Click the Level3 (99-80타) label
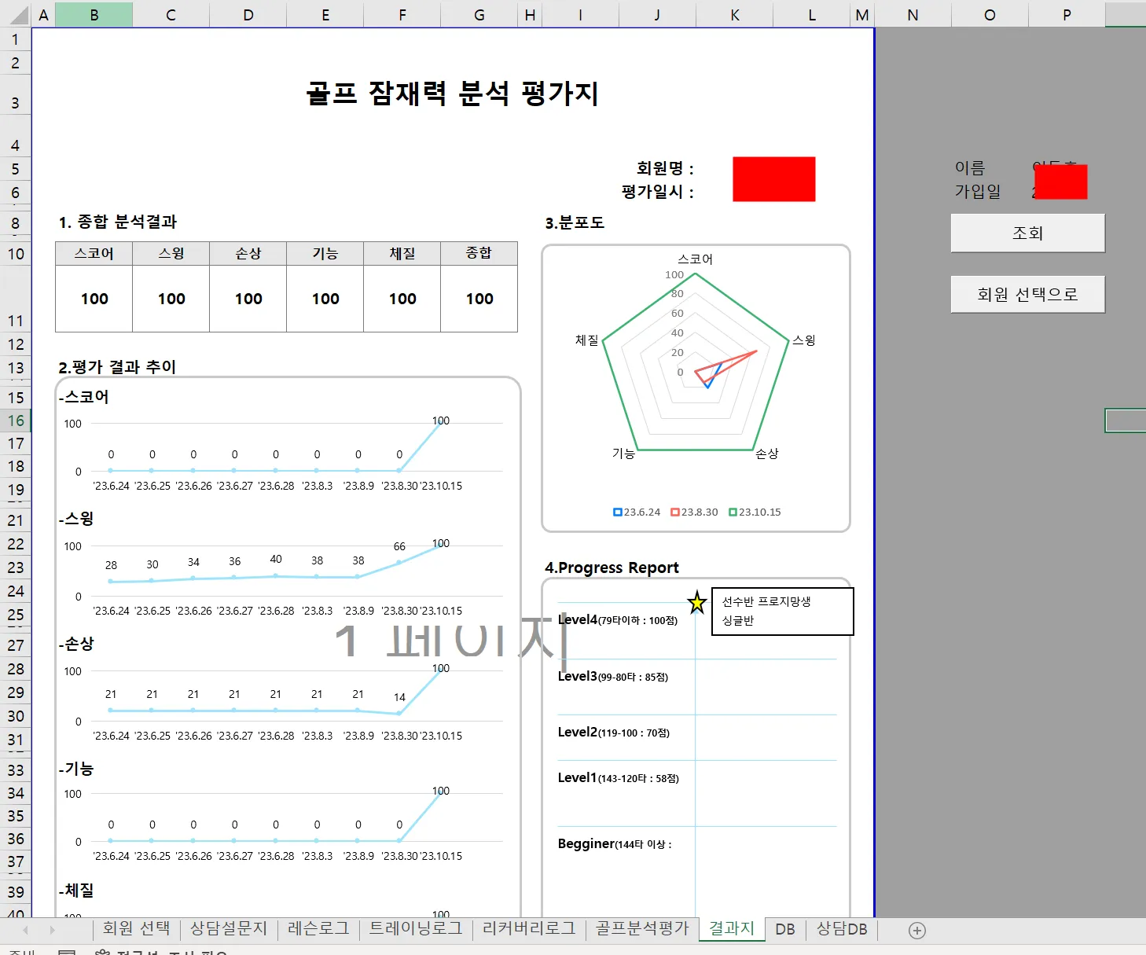 (x=612, y=677)
